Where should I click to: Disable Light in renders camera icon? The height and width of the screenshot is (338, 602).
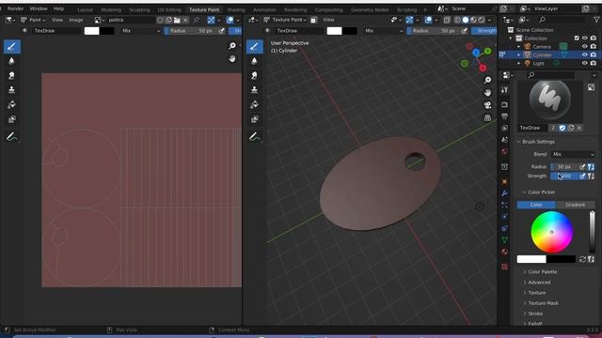click(x=594, y=63)
